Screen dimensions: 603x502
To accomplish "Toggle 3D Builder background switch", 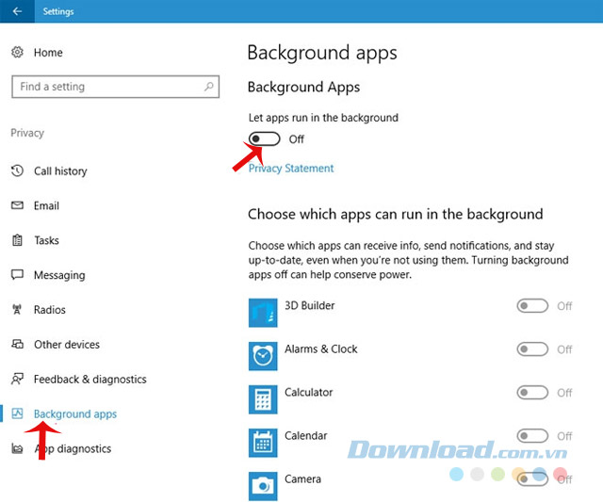I will [x=532, y=306].
